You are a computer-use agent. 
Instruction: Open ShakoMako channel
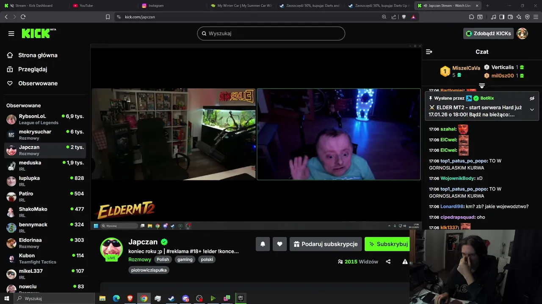(45, 212)
